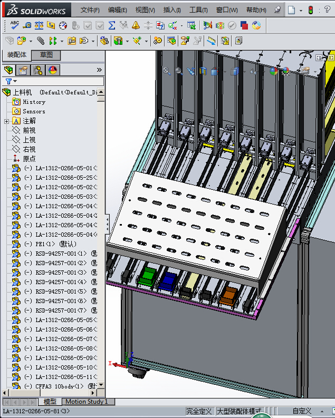Click the traffic light Rebuild icon

(310, 10)
